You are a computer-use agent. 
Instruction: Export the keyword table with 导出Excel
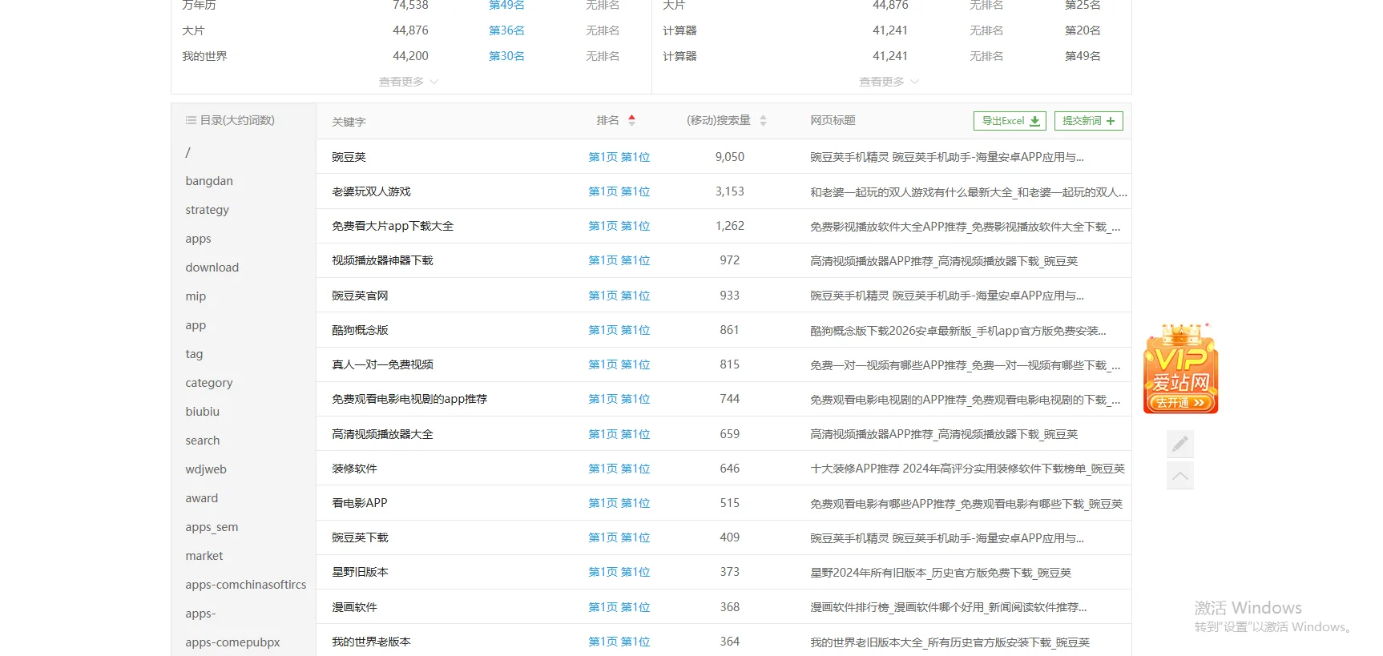click(x=1010, y=121)
